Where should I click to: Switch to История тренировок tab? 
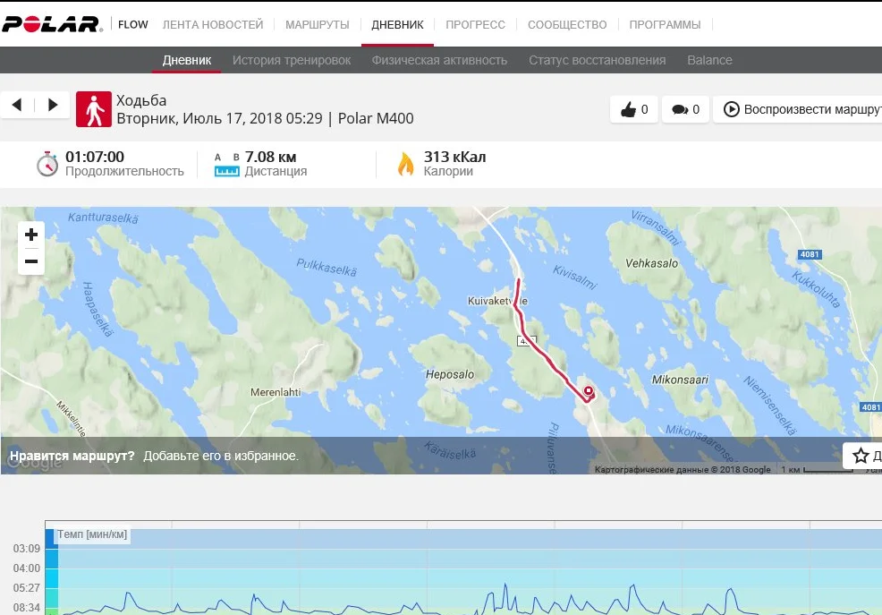click(292, 60)
